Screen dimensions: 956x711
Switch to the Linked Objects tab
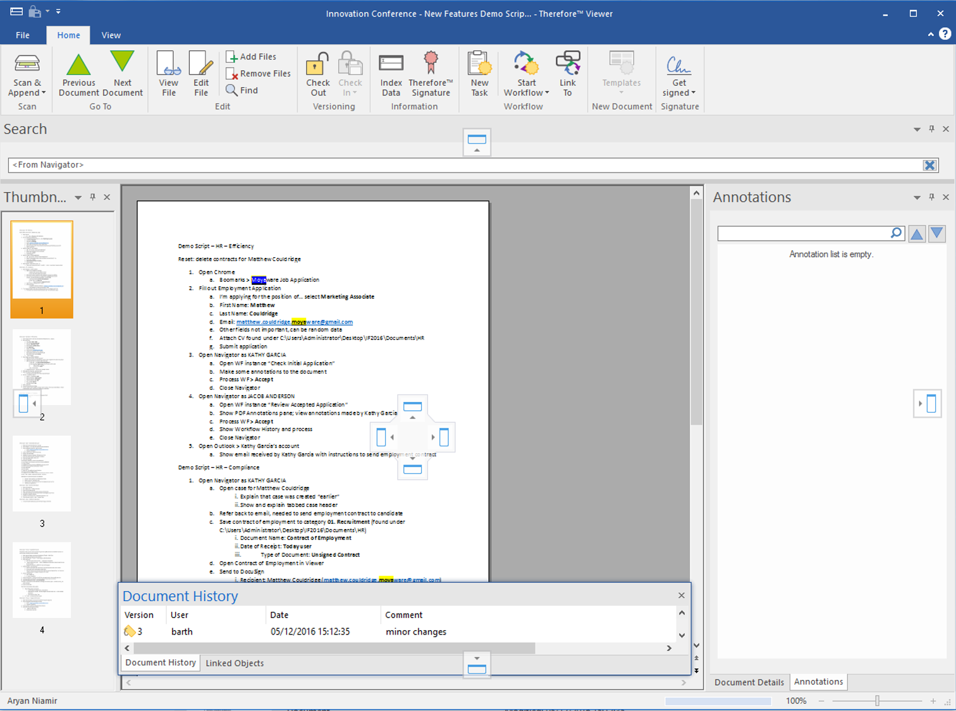pos(235,663)
